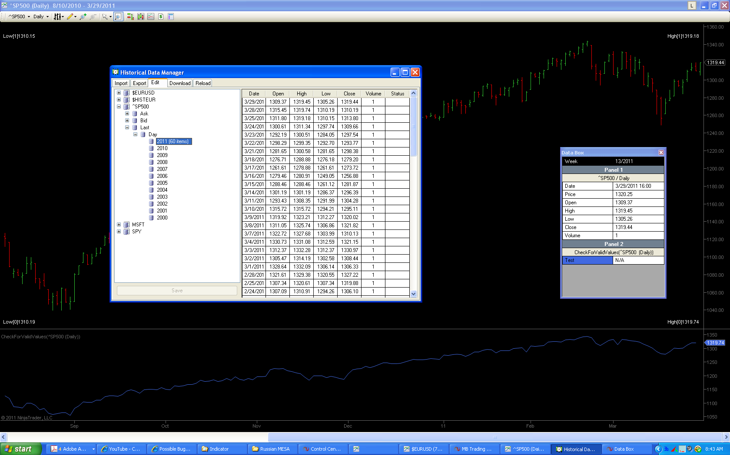Select year 2005 in the data tree

pos(162,183)
